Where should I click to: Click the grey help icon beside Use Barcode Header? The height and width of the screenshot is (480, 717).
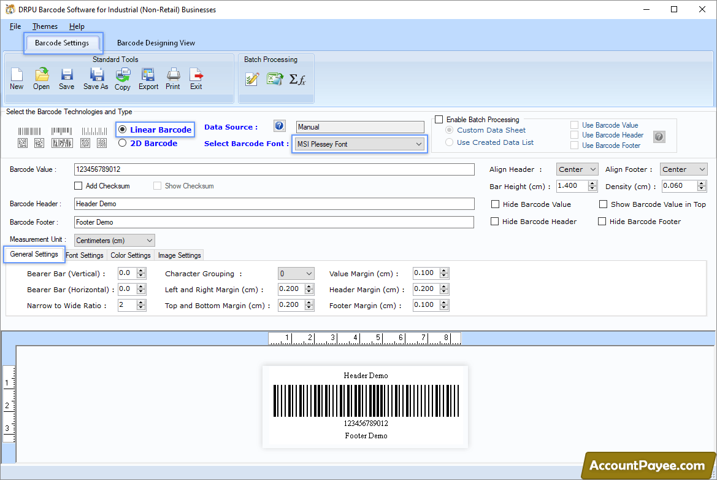[659, 136]
